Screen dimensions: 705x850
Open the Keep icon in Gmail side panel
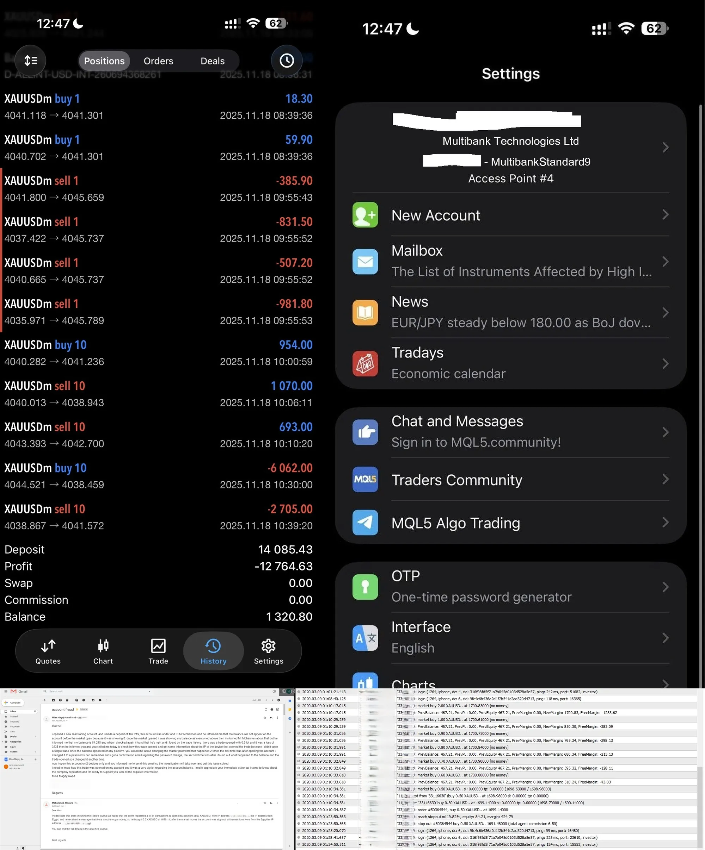[x=290, y=709]
